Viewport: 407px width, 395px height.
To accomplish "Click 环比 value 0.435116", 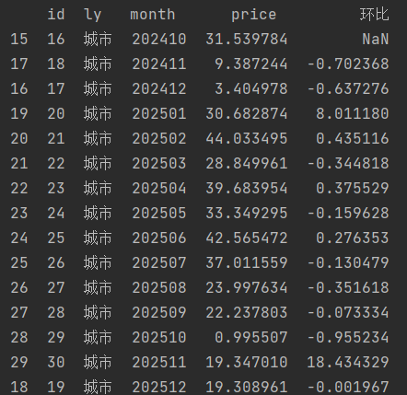I will pyautogui.click(x=353, y=139).
